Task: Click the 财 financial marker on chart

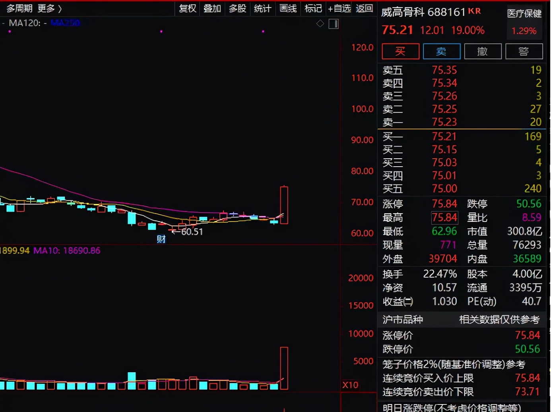Action: 161,239
